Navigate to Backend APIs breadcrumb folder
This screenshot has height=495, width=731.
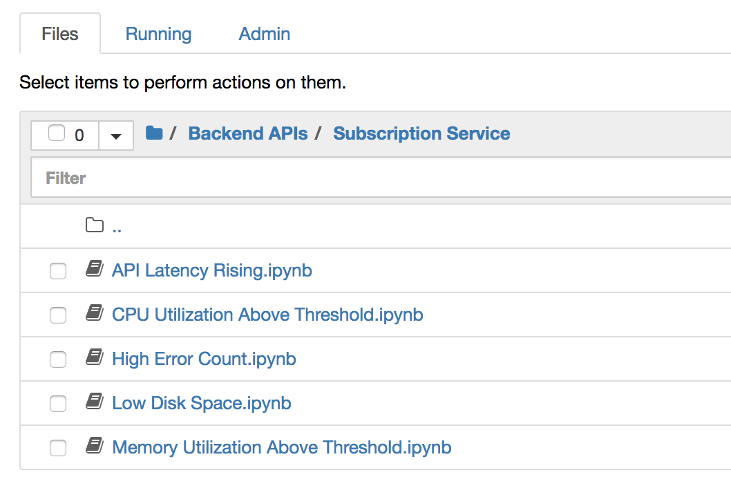[x=248, y=133]
